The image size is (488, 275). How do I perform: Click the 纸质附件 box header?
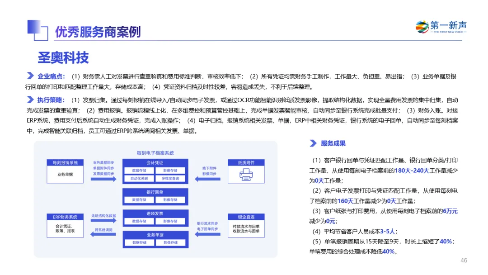246,162
